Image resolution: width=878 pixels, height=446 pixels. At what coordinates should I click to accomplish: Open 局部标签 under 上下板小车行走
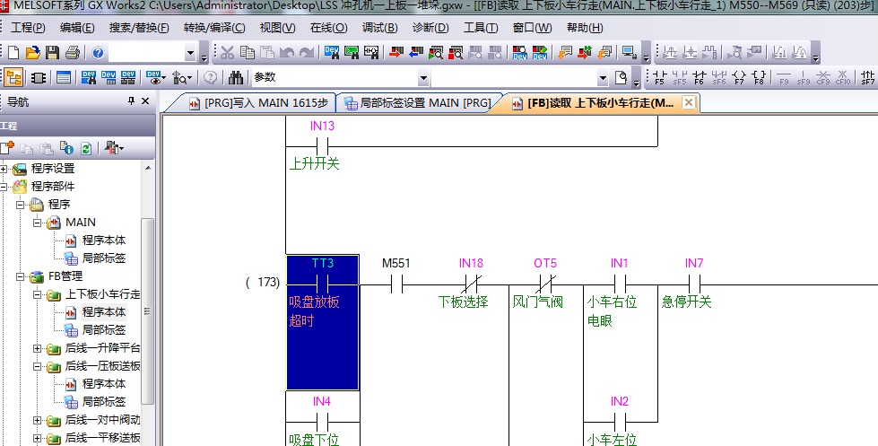point(103,330)
